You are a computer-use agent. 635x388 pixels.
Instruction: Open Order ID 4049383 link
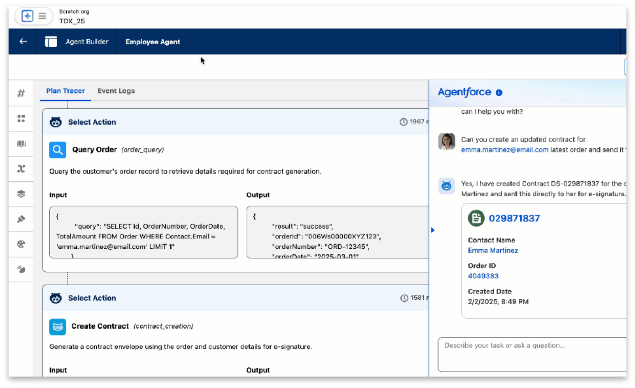483,276
